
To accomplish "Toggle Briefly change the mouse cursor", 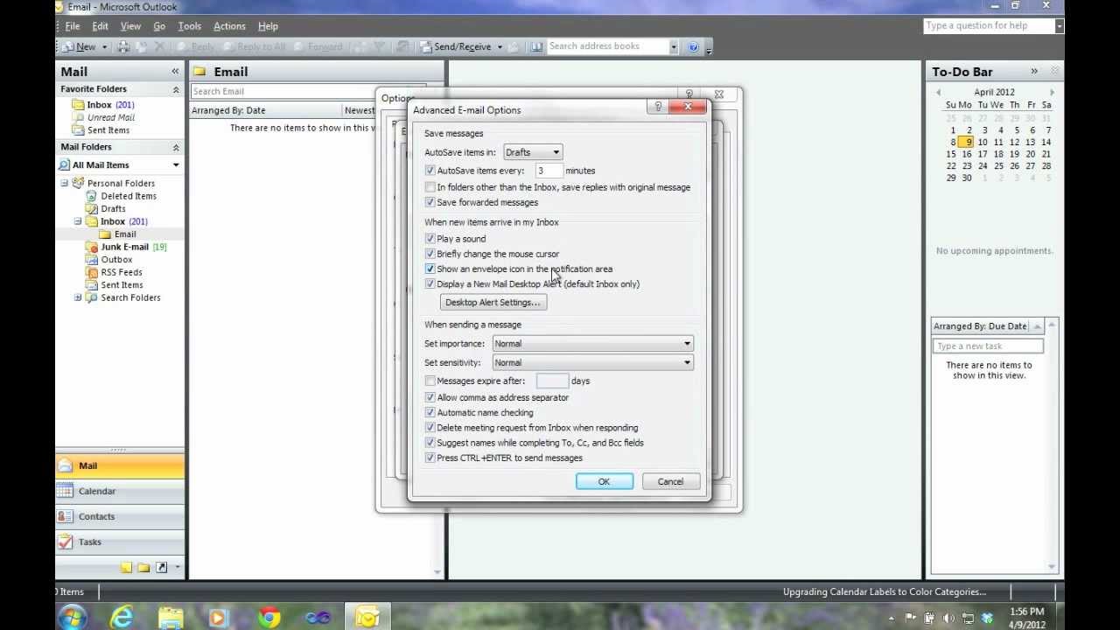I will coord(430,254).
